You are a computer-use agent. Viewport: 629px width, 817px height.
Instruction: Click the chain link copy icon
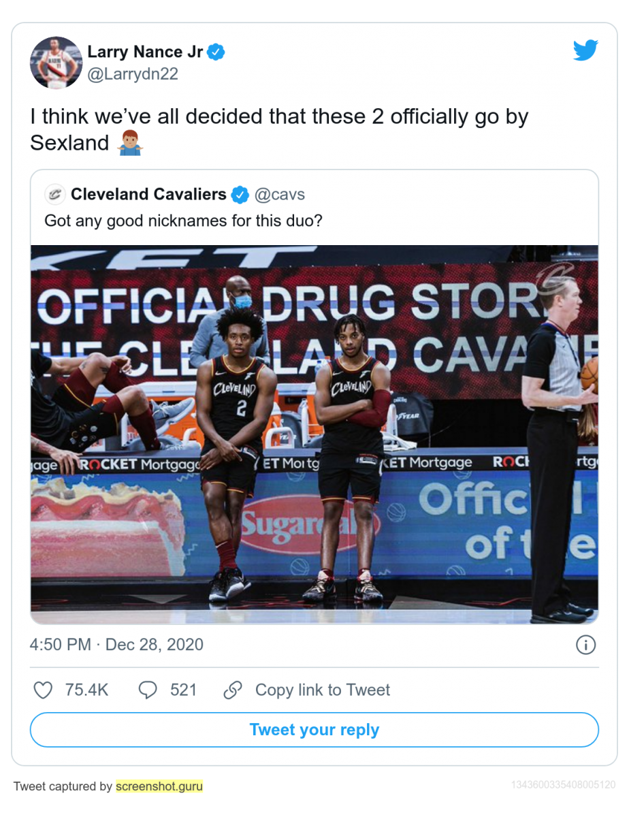233,690
